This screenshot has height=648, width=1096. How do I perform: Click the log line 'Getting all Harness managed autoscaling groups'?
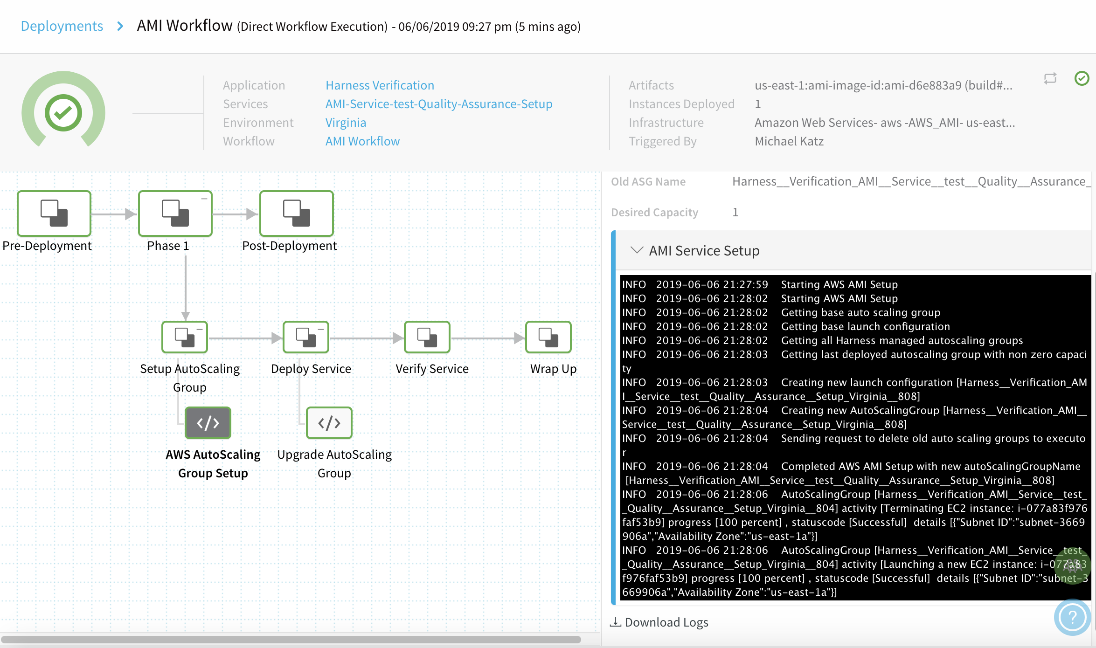point(902,340)
